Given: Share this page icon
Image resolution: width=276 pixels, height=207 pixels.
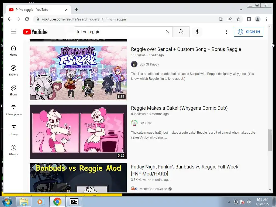Looking at the screenshot, I should tap(230, 19).
